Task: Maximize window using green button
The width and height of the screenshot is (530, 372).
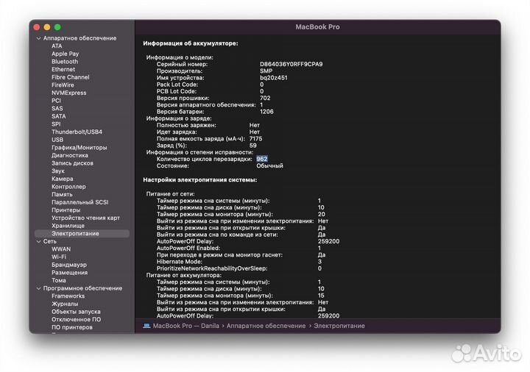Action: pos(58,27)
